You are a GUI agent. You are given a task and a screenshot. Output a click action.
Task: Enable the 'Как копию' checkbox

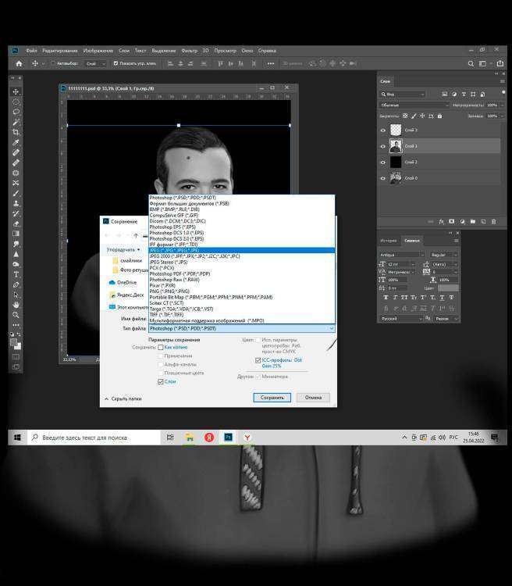[161, 347]
